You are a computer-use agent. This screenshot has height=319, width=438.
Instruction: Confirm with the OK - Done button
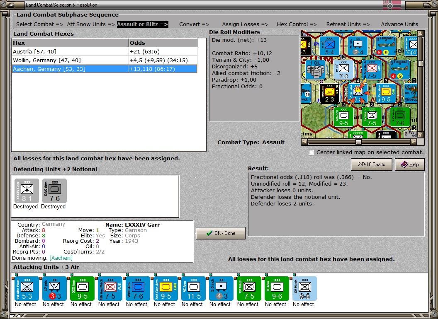(x=221, y=233)
